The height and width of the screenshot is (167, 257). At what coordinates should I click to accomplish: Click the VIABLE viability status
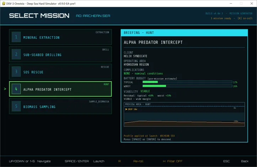click(x=145, y=91)
